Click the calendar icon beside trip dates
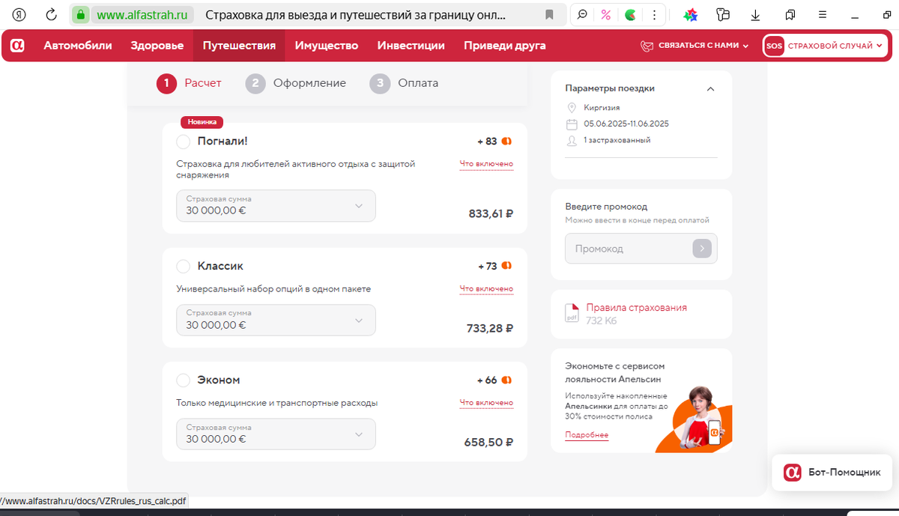 point(572,124)
